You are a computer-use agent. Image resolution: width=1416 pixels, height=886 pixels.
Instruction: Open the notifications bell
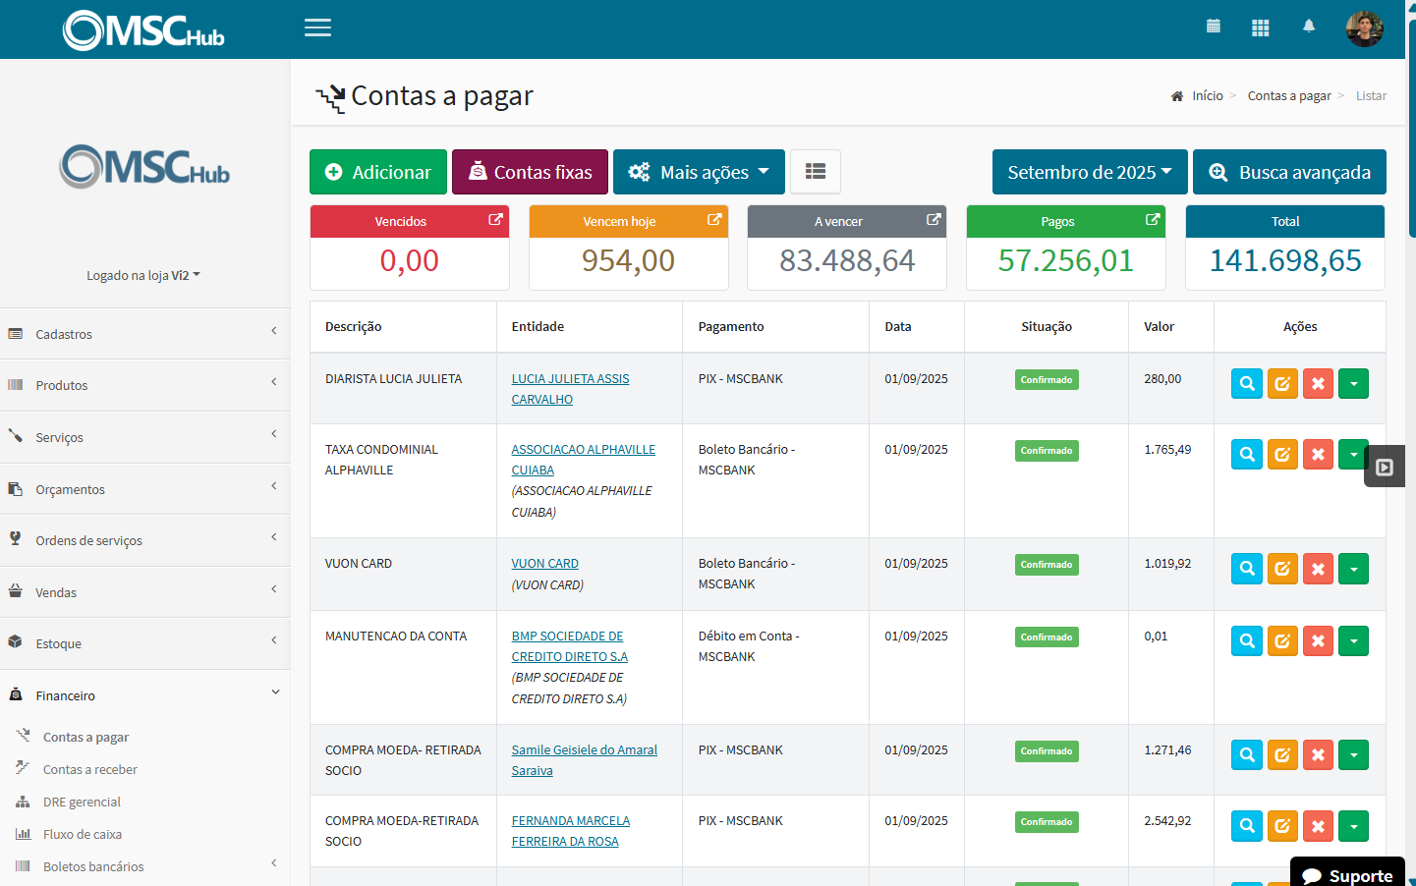click(1309, 27)
